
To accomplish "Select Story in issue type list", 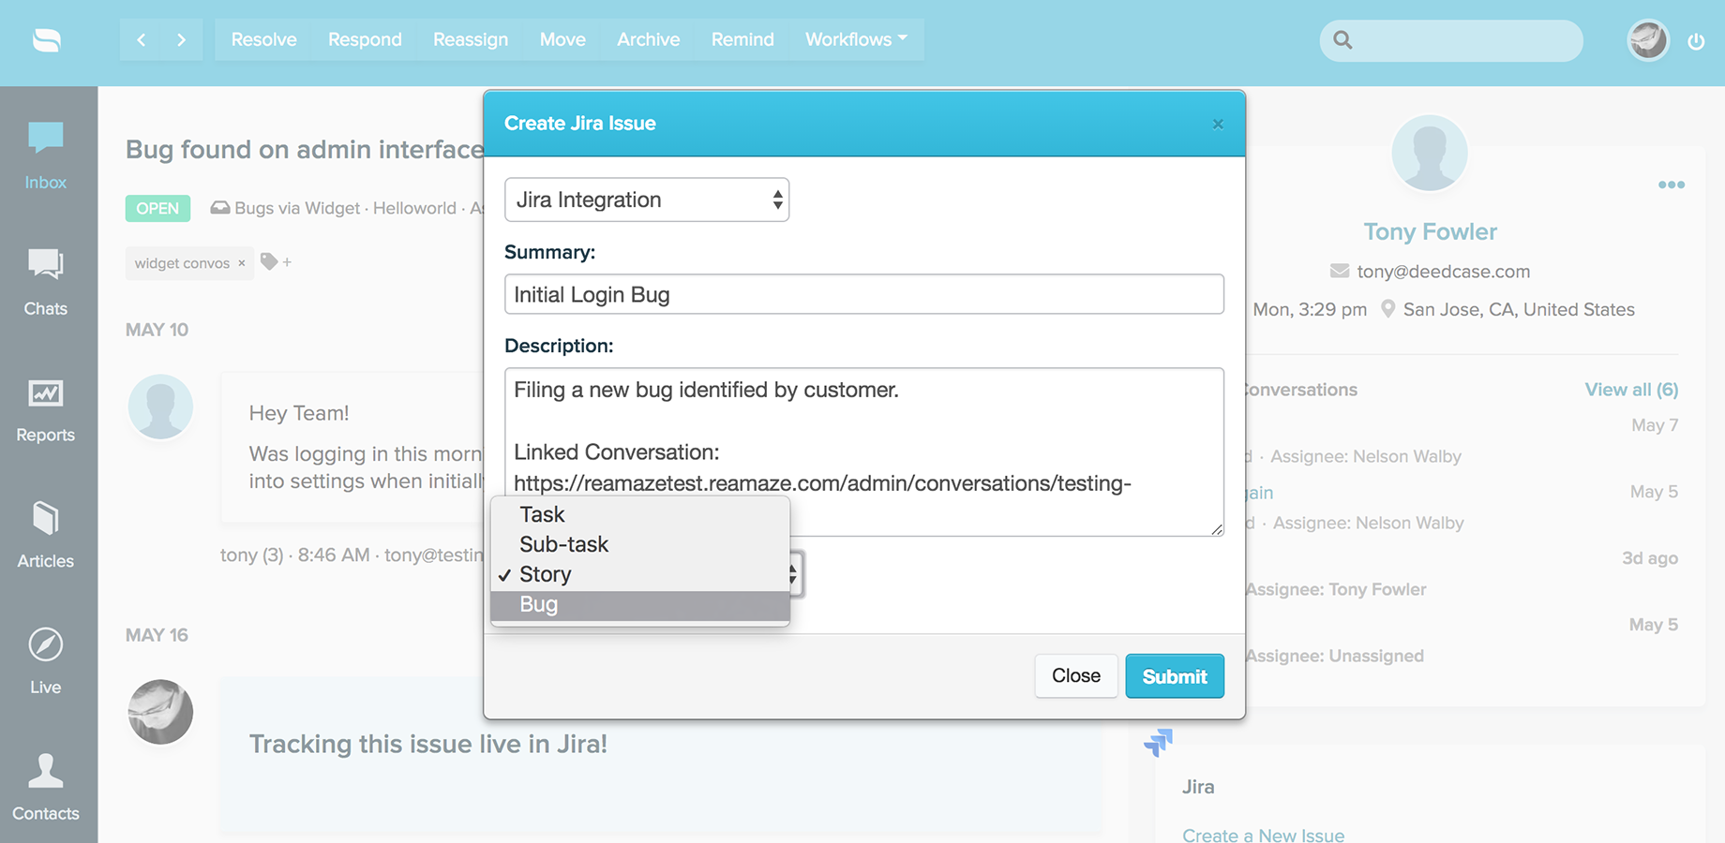I will click(640, 574).
